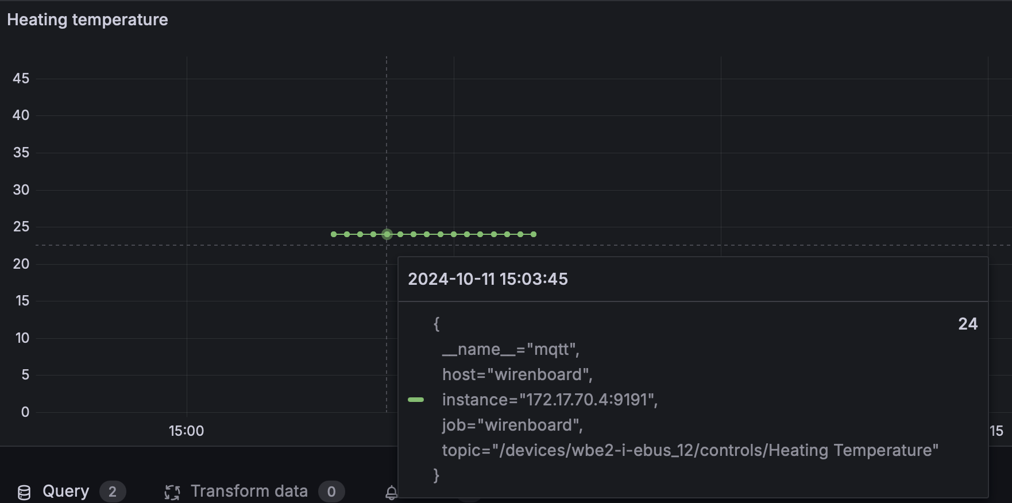Click the first data point of the green series
The image size is (1012, 503).
334,234
